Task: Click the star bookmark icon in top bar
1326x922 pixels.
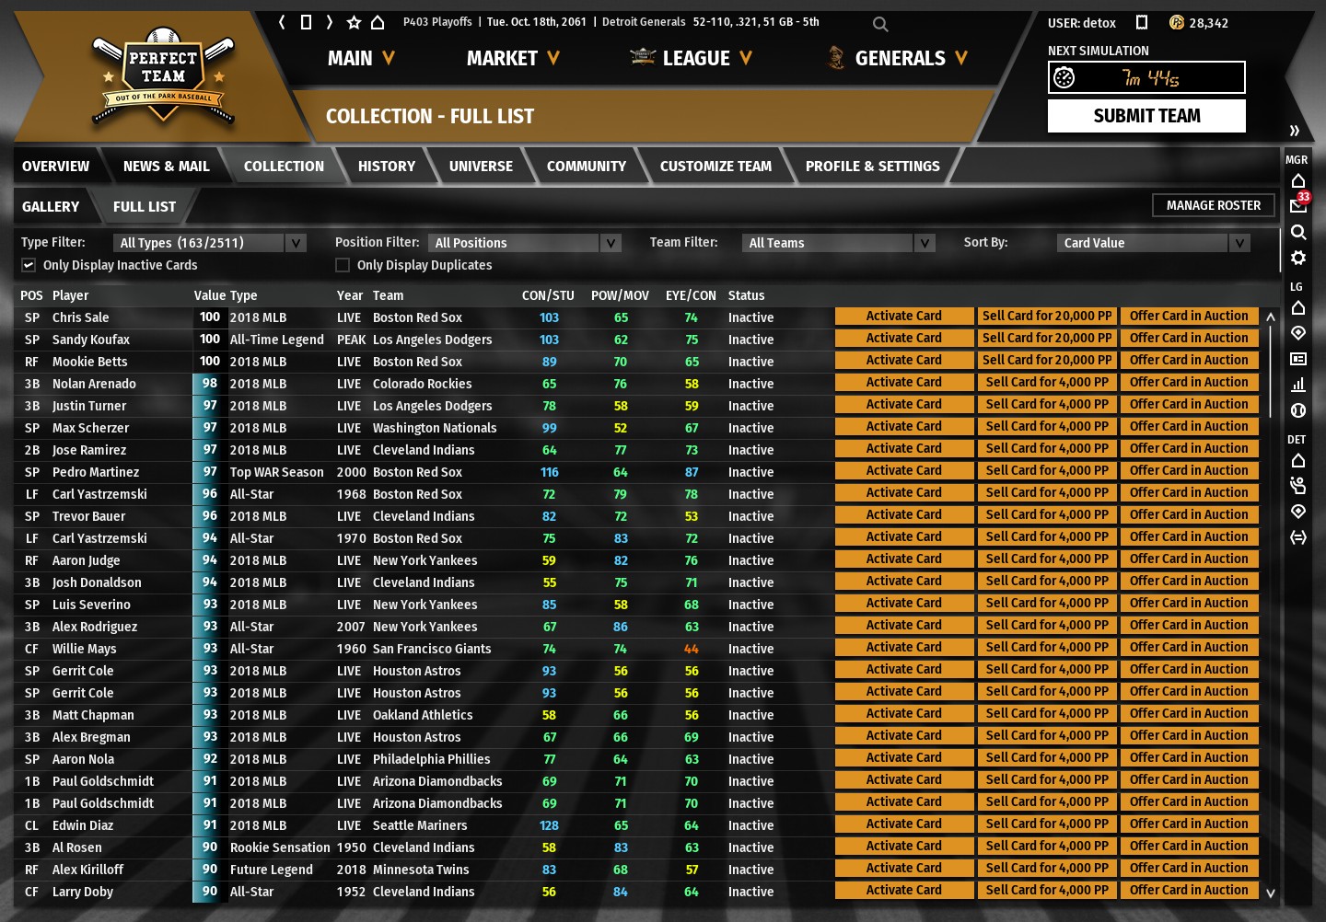Action: [x=354, y=22]
